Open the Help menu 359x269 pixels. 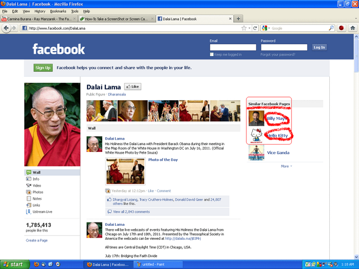86,11
